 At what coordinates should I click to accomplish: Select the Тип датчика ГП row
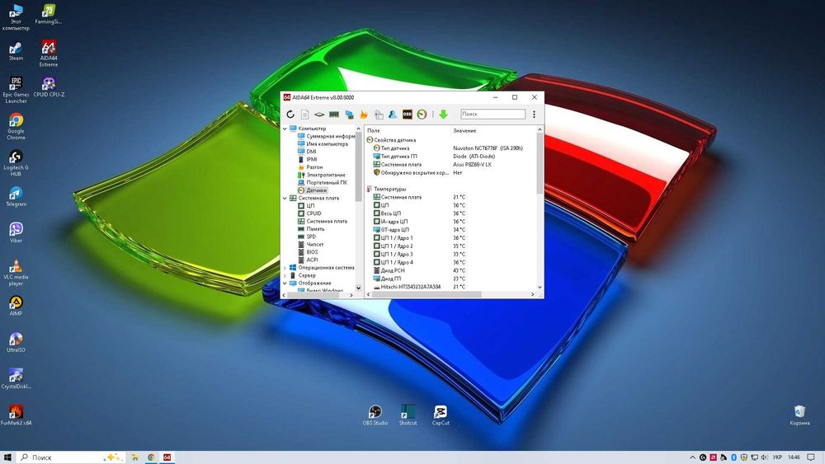click(x=450, y=157)
